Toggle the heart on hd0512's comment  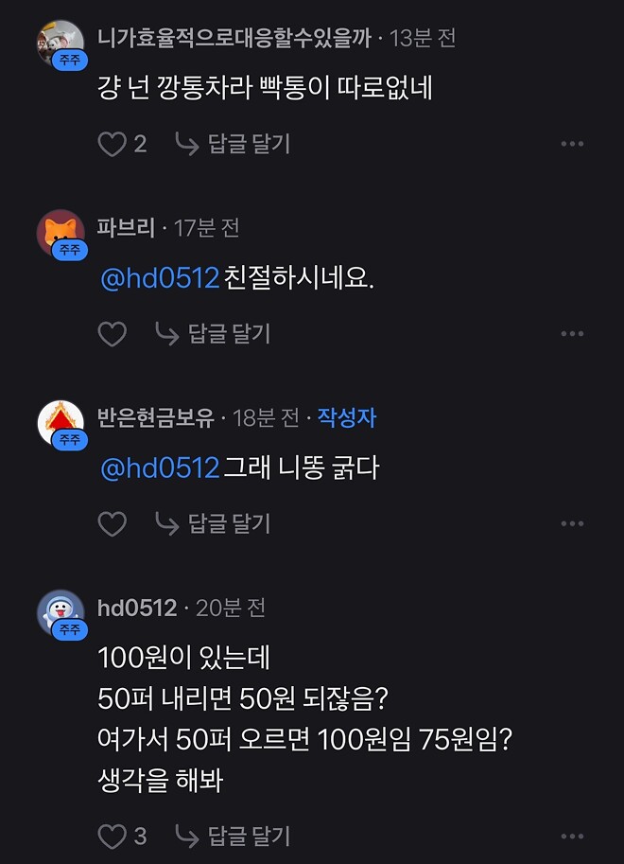(112, 837)
